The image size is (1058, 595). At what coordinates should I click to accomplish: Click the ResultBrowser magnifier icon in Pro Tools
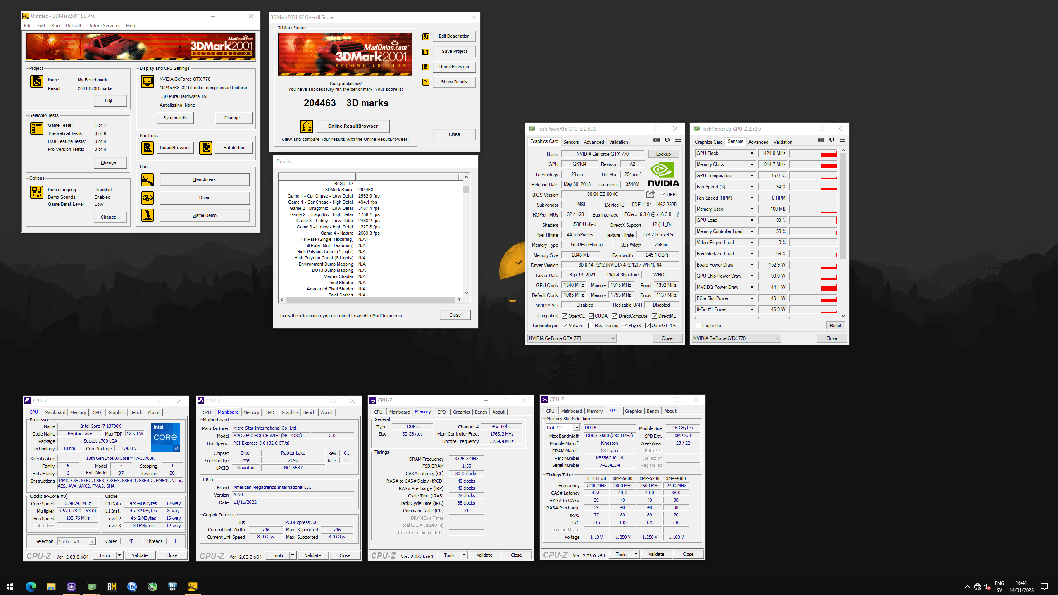pyautogui.click(x=148, y=148)
